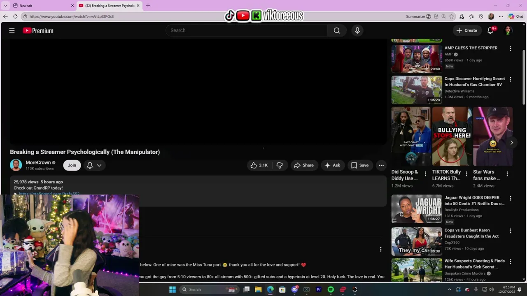Open comment options three-dot menu
The width and height of the screenshot is (527, 296).
380,249
